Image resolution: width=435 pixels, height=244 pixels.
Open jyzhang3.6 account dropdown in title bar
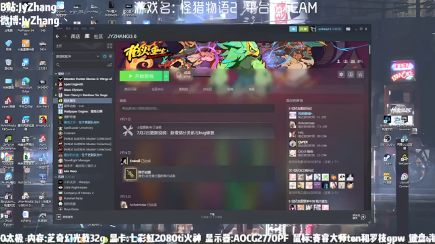point(330,28)
